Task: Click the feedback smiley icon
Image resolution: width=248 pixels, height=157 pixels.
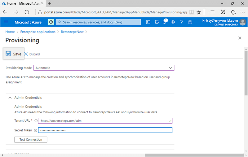Action: click(190, 22)
